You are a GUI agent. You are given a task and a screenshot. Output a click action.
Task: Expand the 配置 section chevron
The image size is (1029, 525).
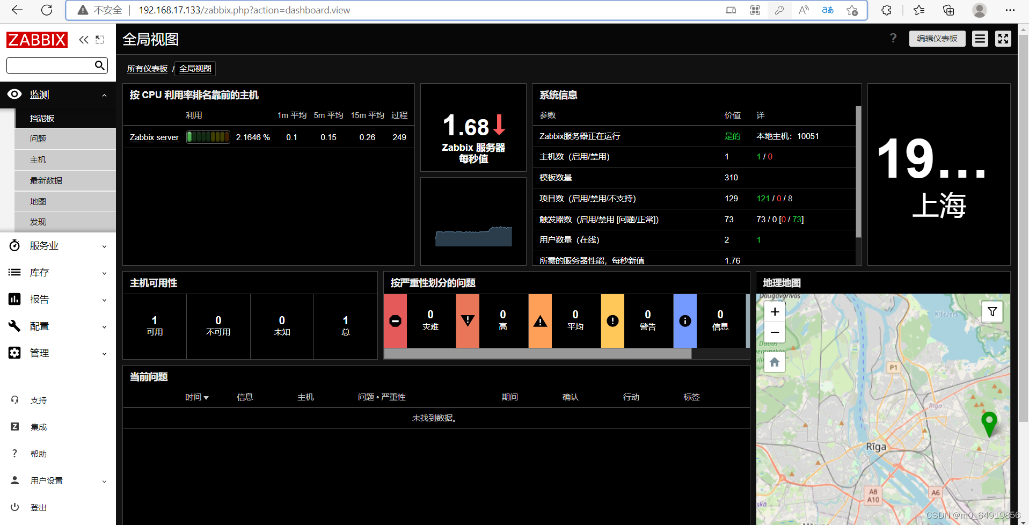(x=105, y=327)
